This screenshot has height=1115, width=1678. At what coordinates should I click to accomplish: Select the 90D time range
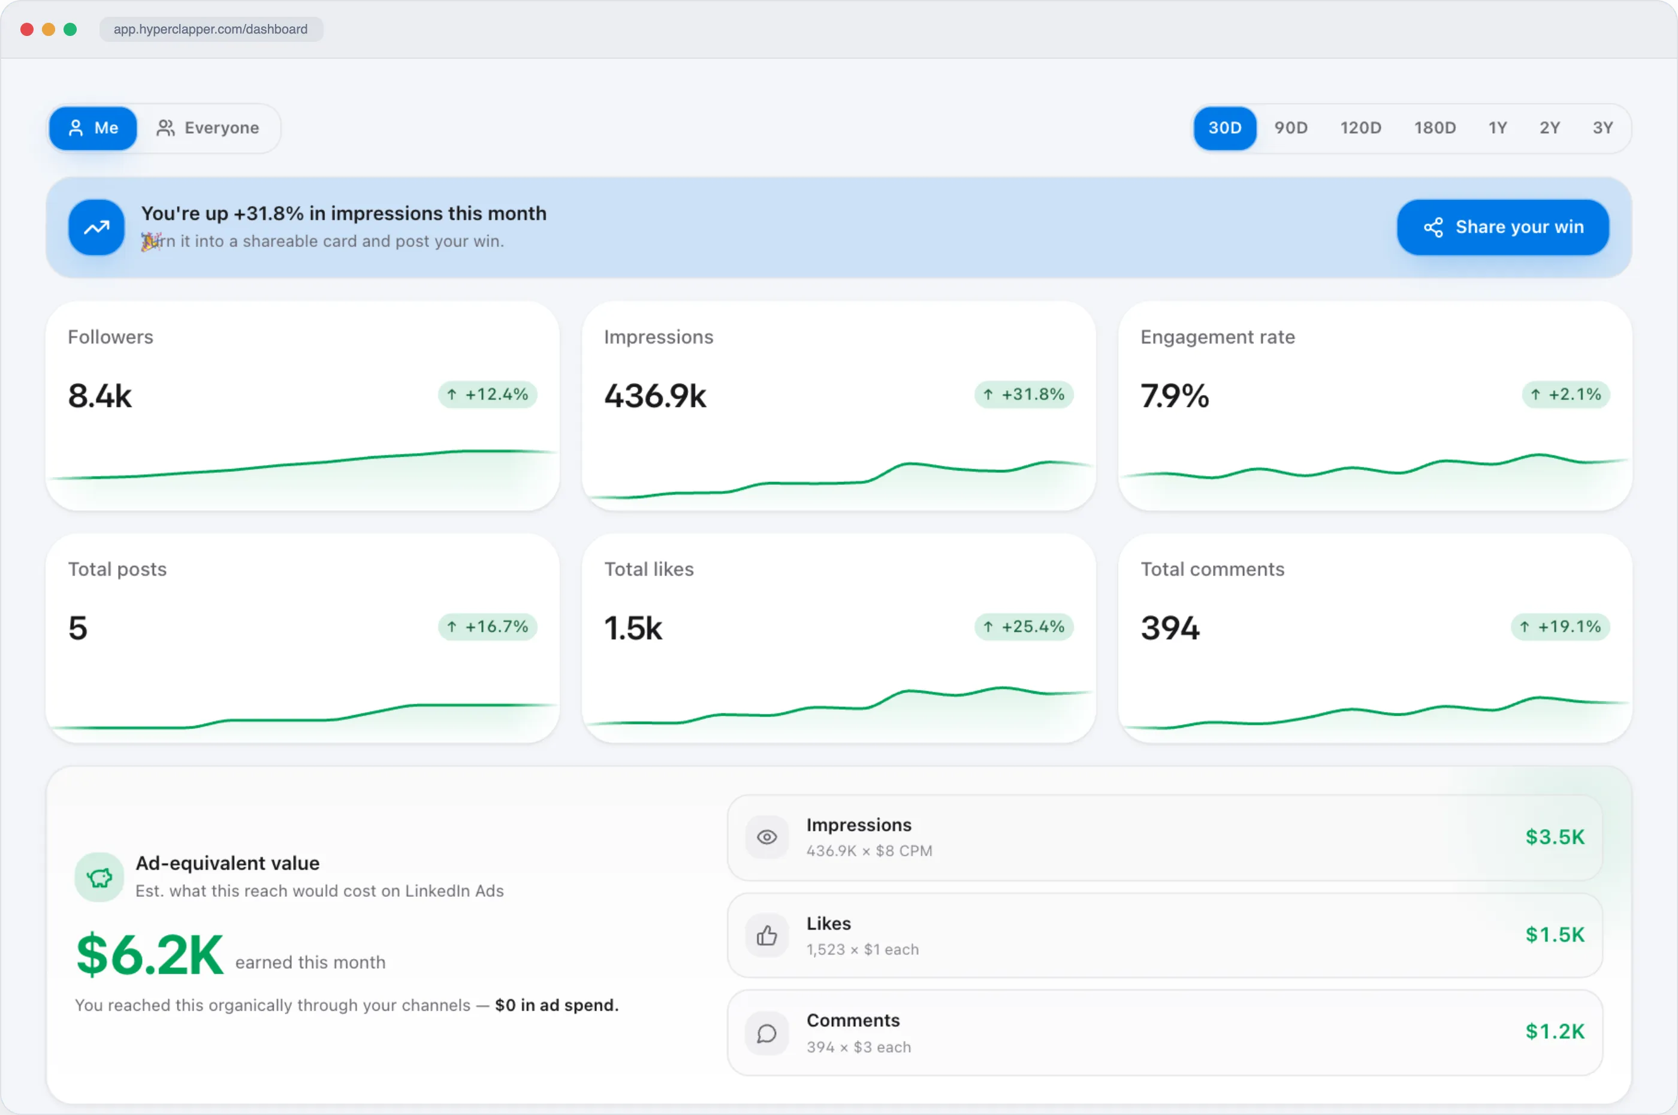(x=1291, y=128)
